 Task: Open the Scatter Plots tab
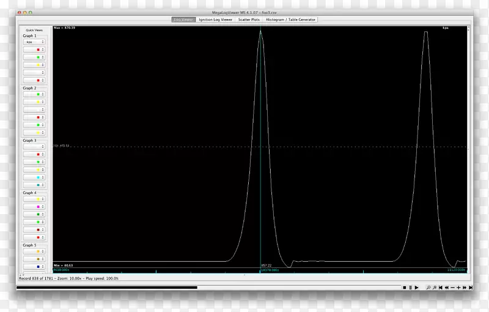(x=249, y=20)
